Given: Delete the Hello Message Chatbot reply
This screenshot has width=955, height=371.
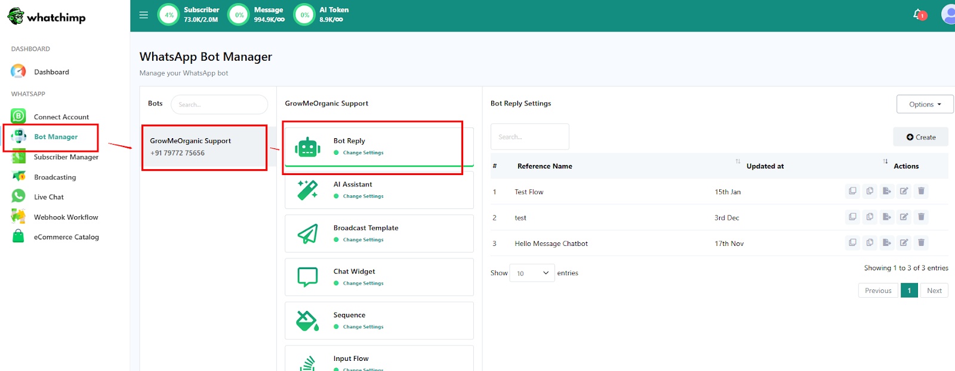Looking at the screenshot, I should pyautogui.click(x=922, y=242).
